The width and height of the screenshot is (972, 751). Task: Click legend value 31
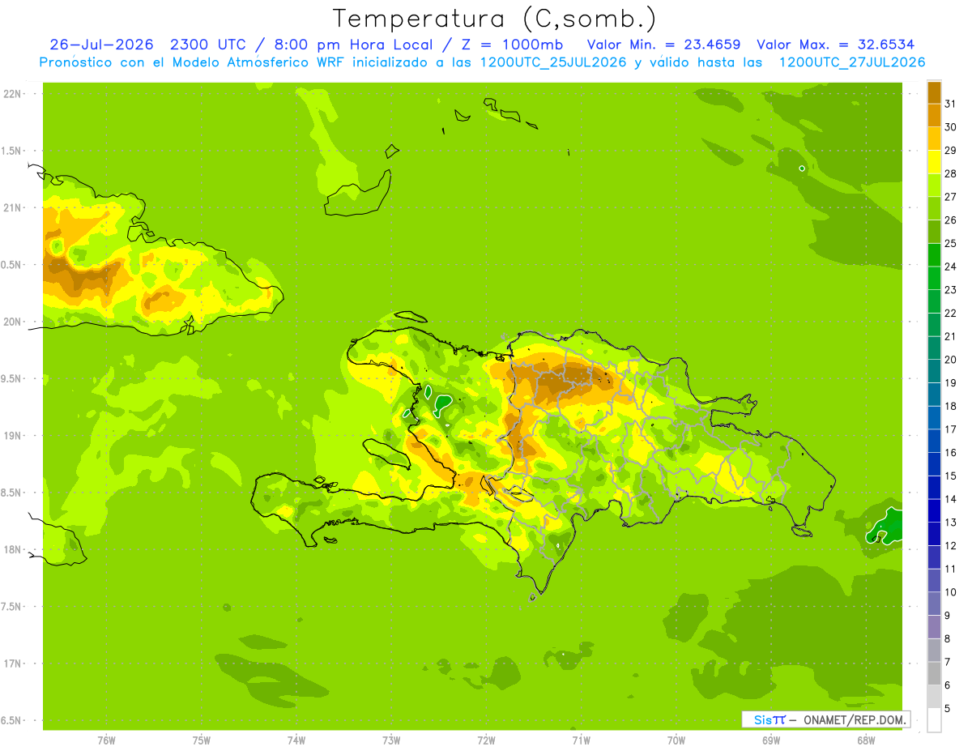[x=950, y=104]
